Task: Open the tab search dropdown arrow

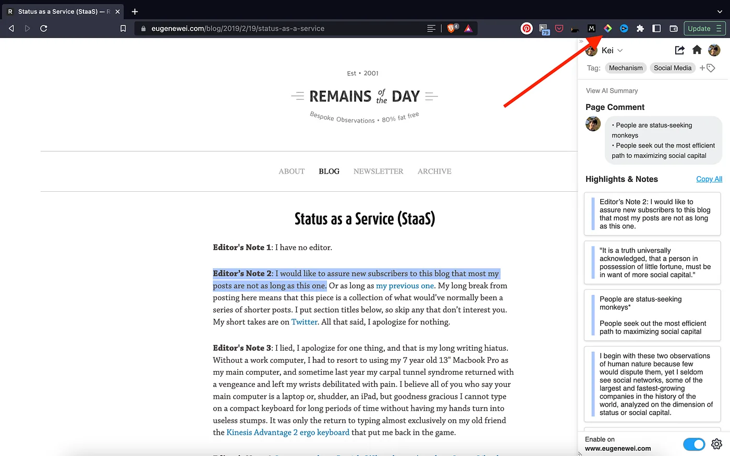Action: 719,11
